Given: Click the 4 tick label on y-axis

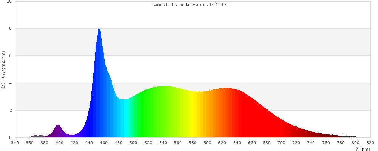Looking at the screenshot, I should click(10, 83).
